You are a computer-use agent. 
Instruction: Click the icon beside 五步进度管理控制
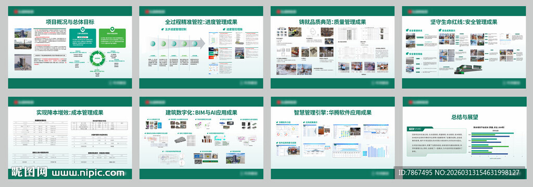(163, 30)
